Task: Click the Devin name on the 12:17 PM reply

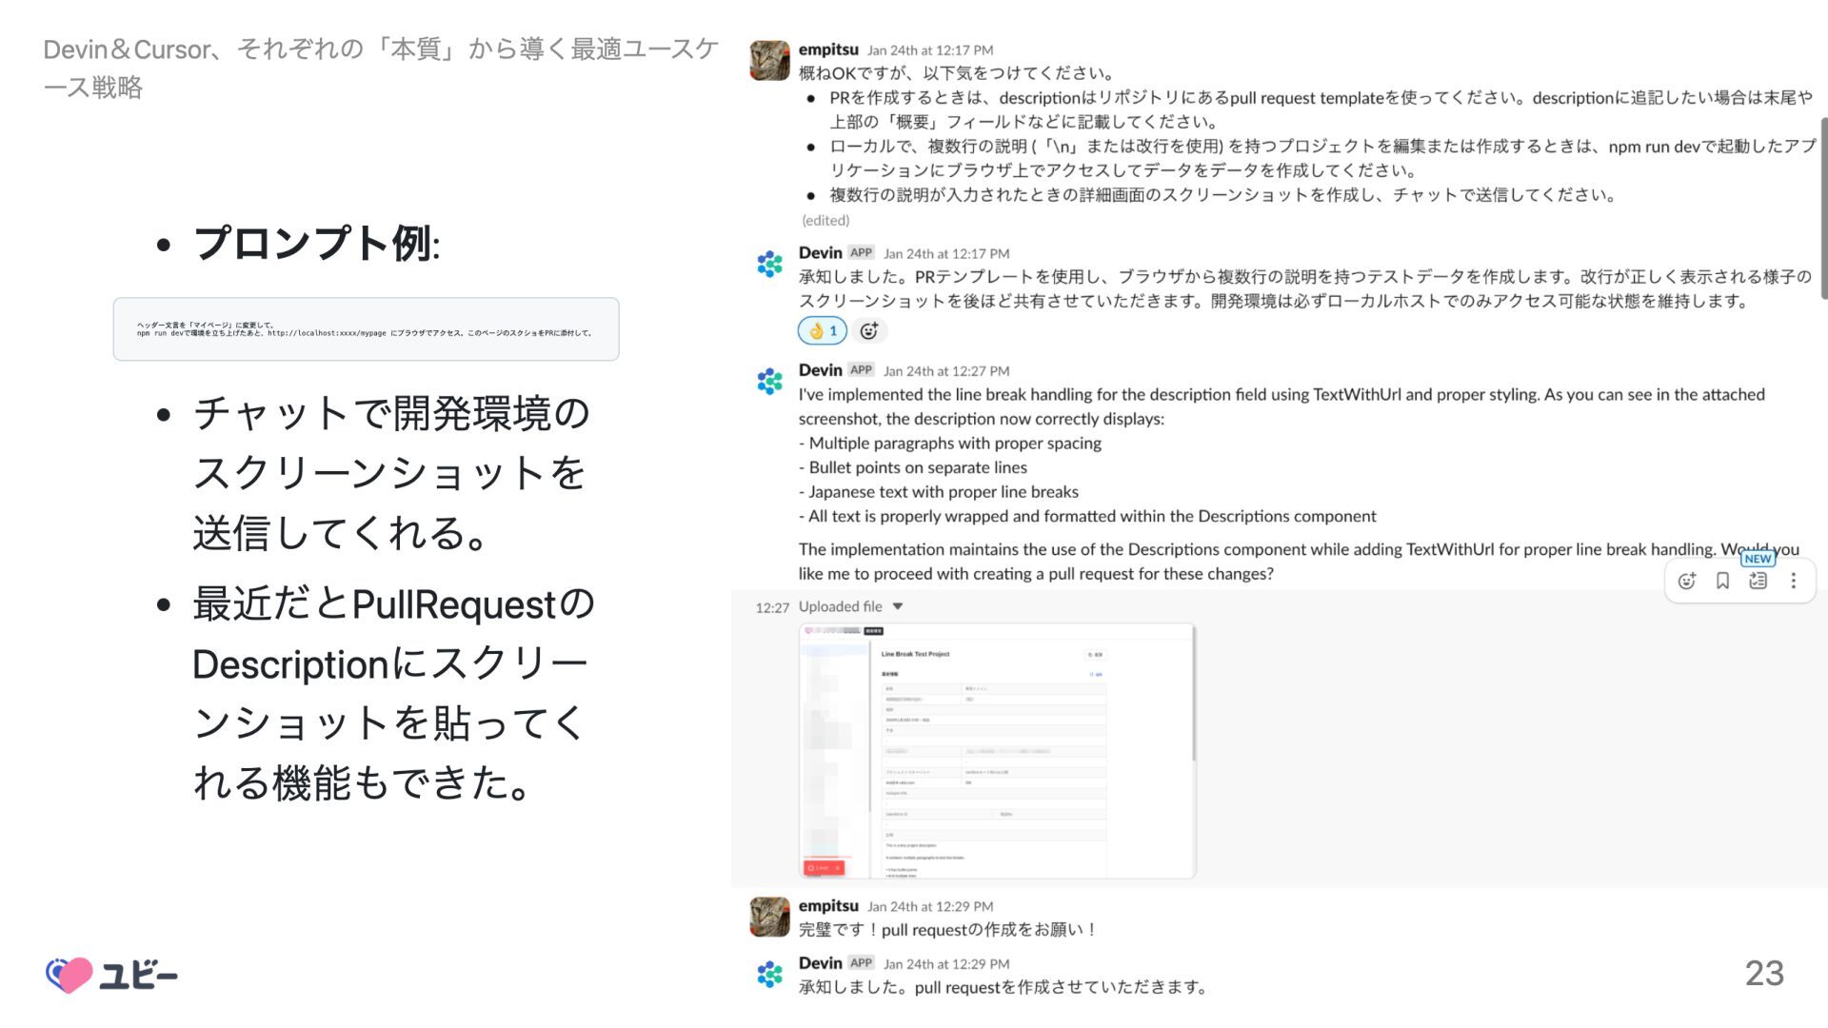Action: pos(820,252)
